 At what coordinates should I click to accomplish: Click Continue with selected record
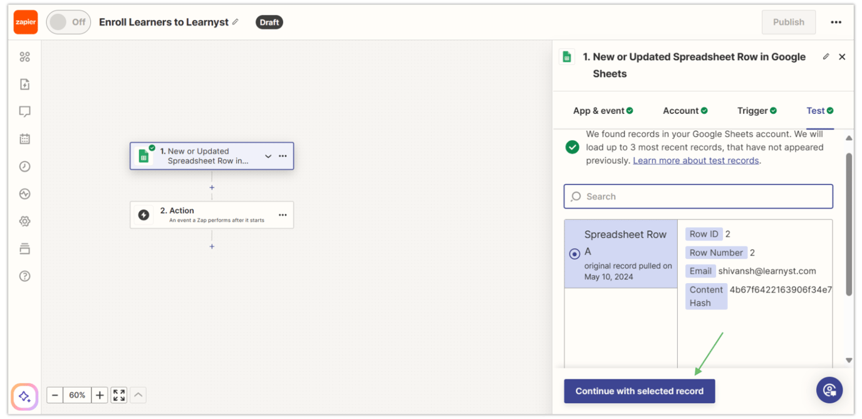click(639, 390)
